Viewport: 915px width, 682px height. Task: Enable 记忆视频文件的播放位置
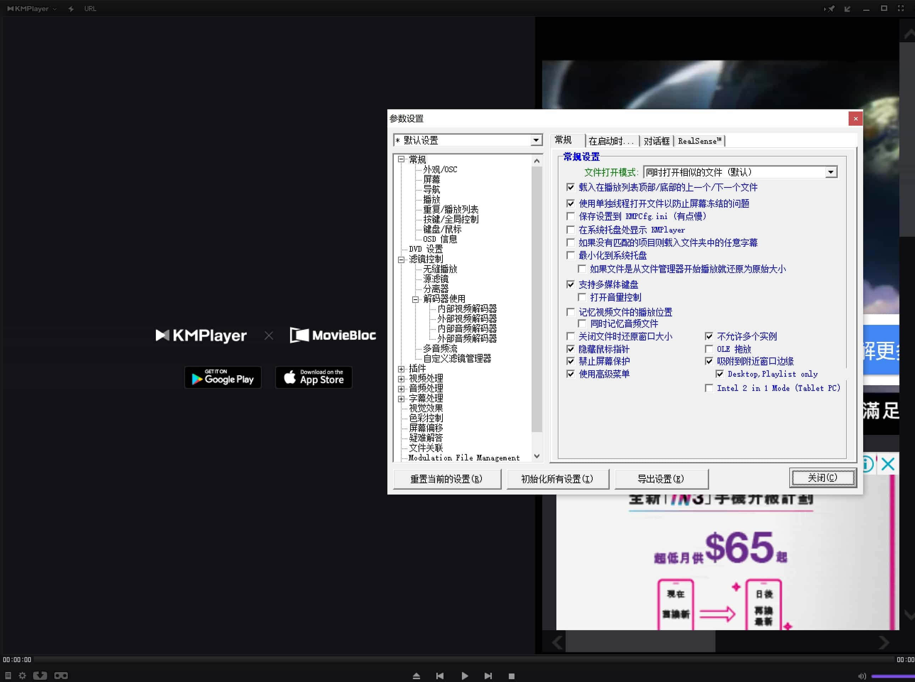(x=571, y=312)
